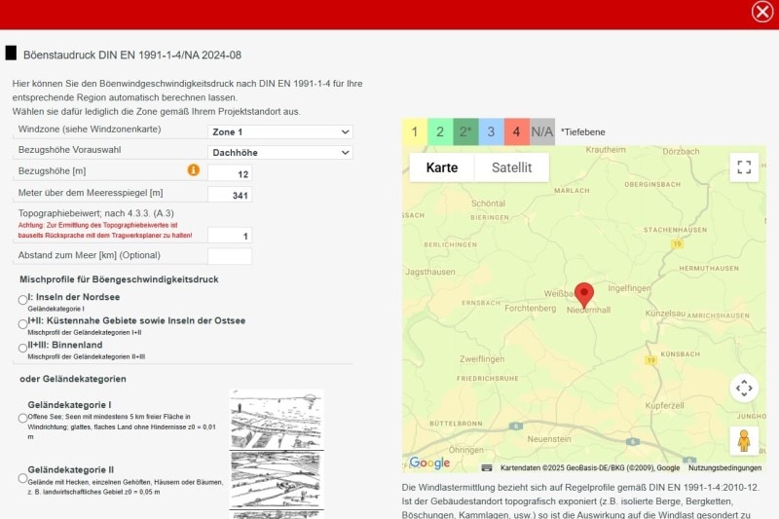This screenshot has height=519, width=779.
Task: Click the Geländekategorie I terrain sketch
Action: [x=277, y=419]
